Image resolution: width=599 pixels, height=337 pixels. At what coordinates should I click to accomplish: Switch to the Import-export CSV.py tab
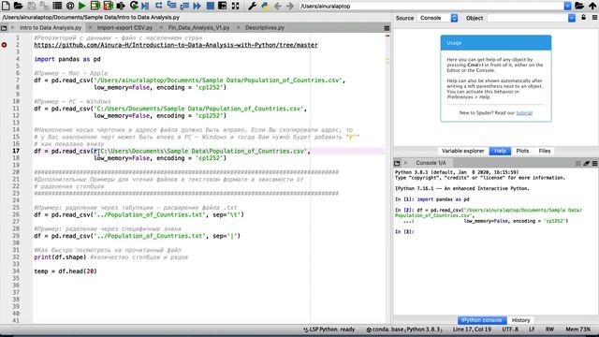pyautogui.click(x=124, y=28)
